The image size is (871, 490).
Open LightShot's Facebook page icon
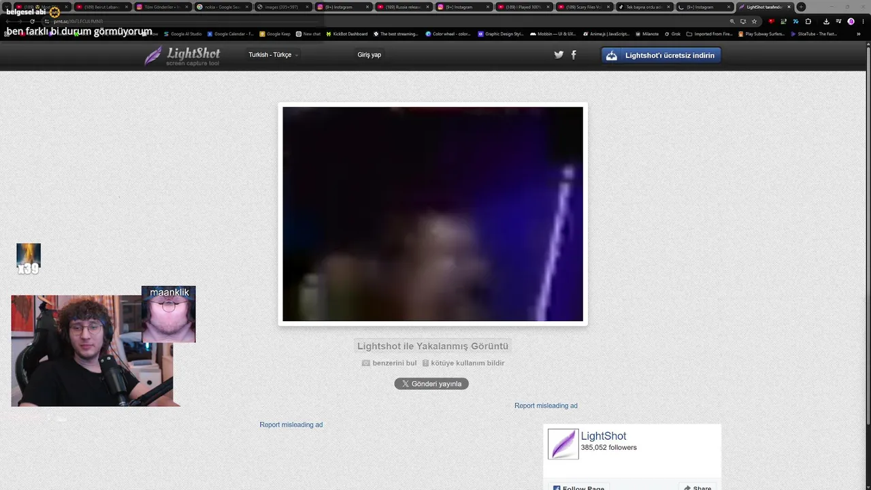click(574, 55)
